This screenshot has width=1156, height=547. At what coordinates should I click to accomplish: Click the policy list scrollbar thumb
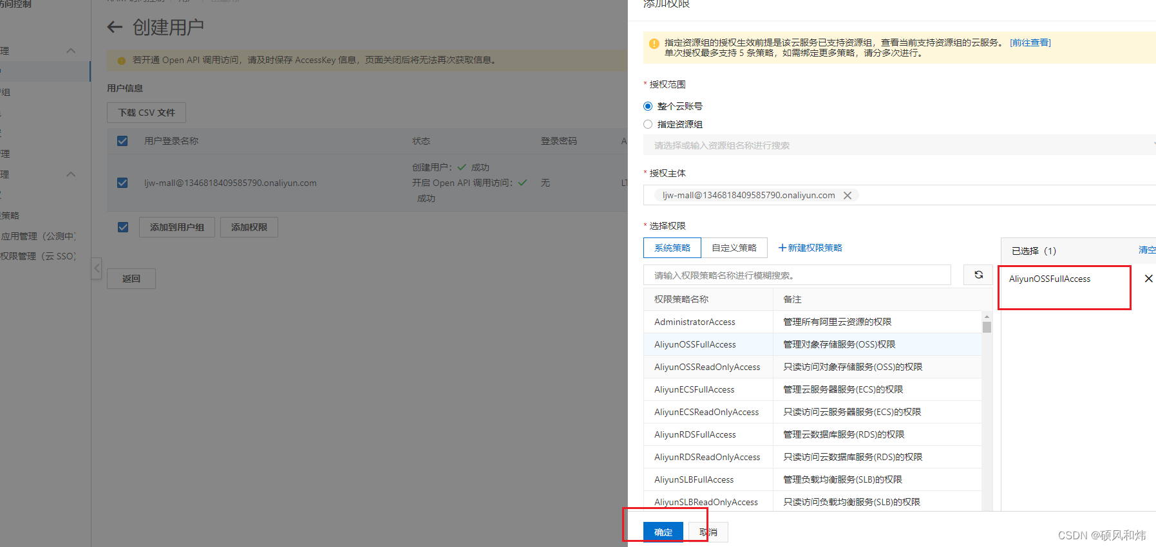(987, 326)
